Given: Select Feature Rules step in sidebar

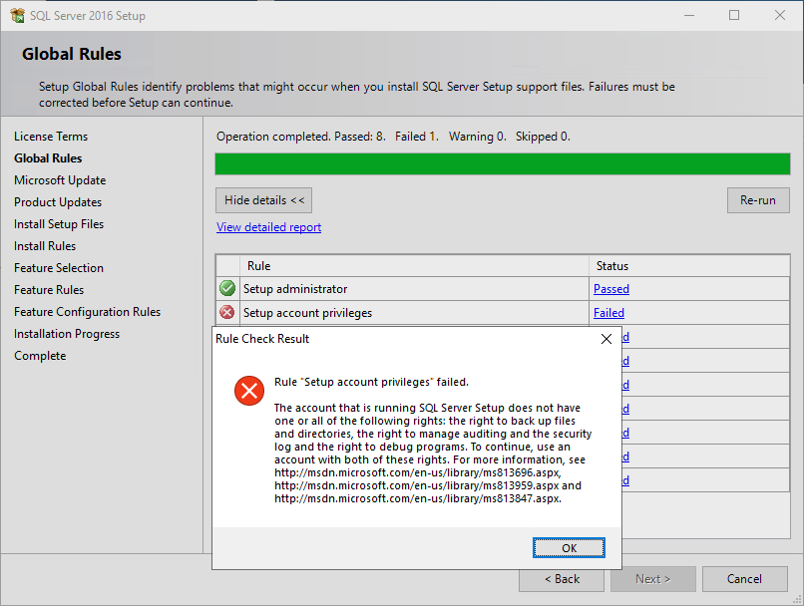Looking at the screenshot, I should pos(49,290).
